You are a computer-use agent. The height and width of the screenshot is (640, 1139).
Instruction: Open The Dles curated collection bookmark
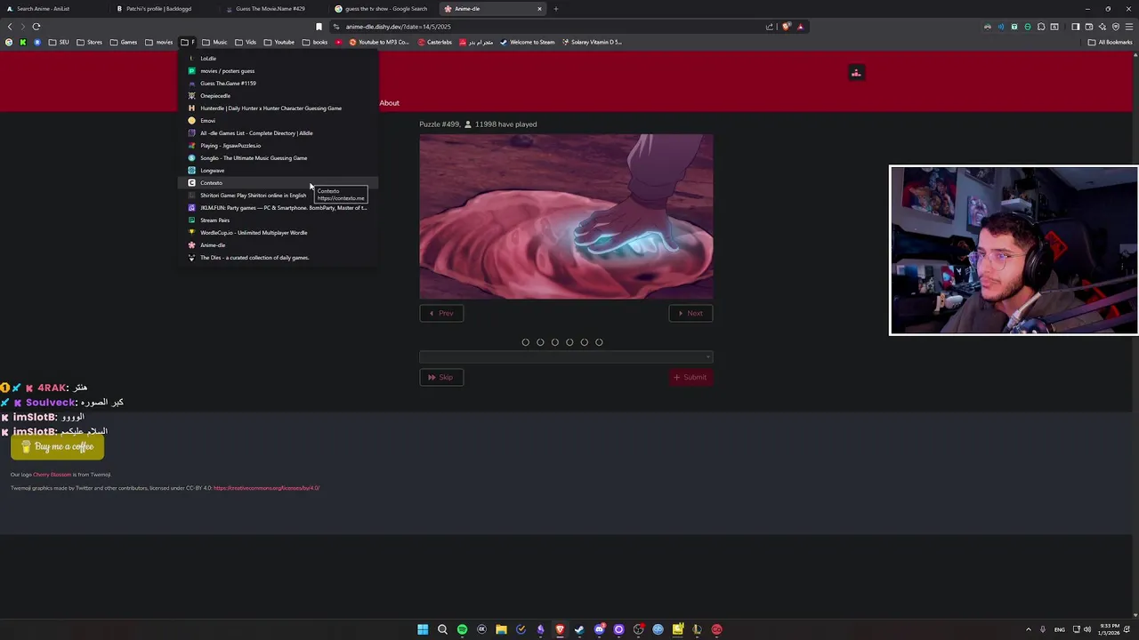tap(278, 258)
